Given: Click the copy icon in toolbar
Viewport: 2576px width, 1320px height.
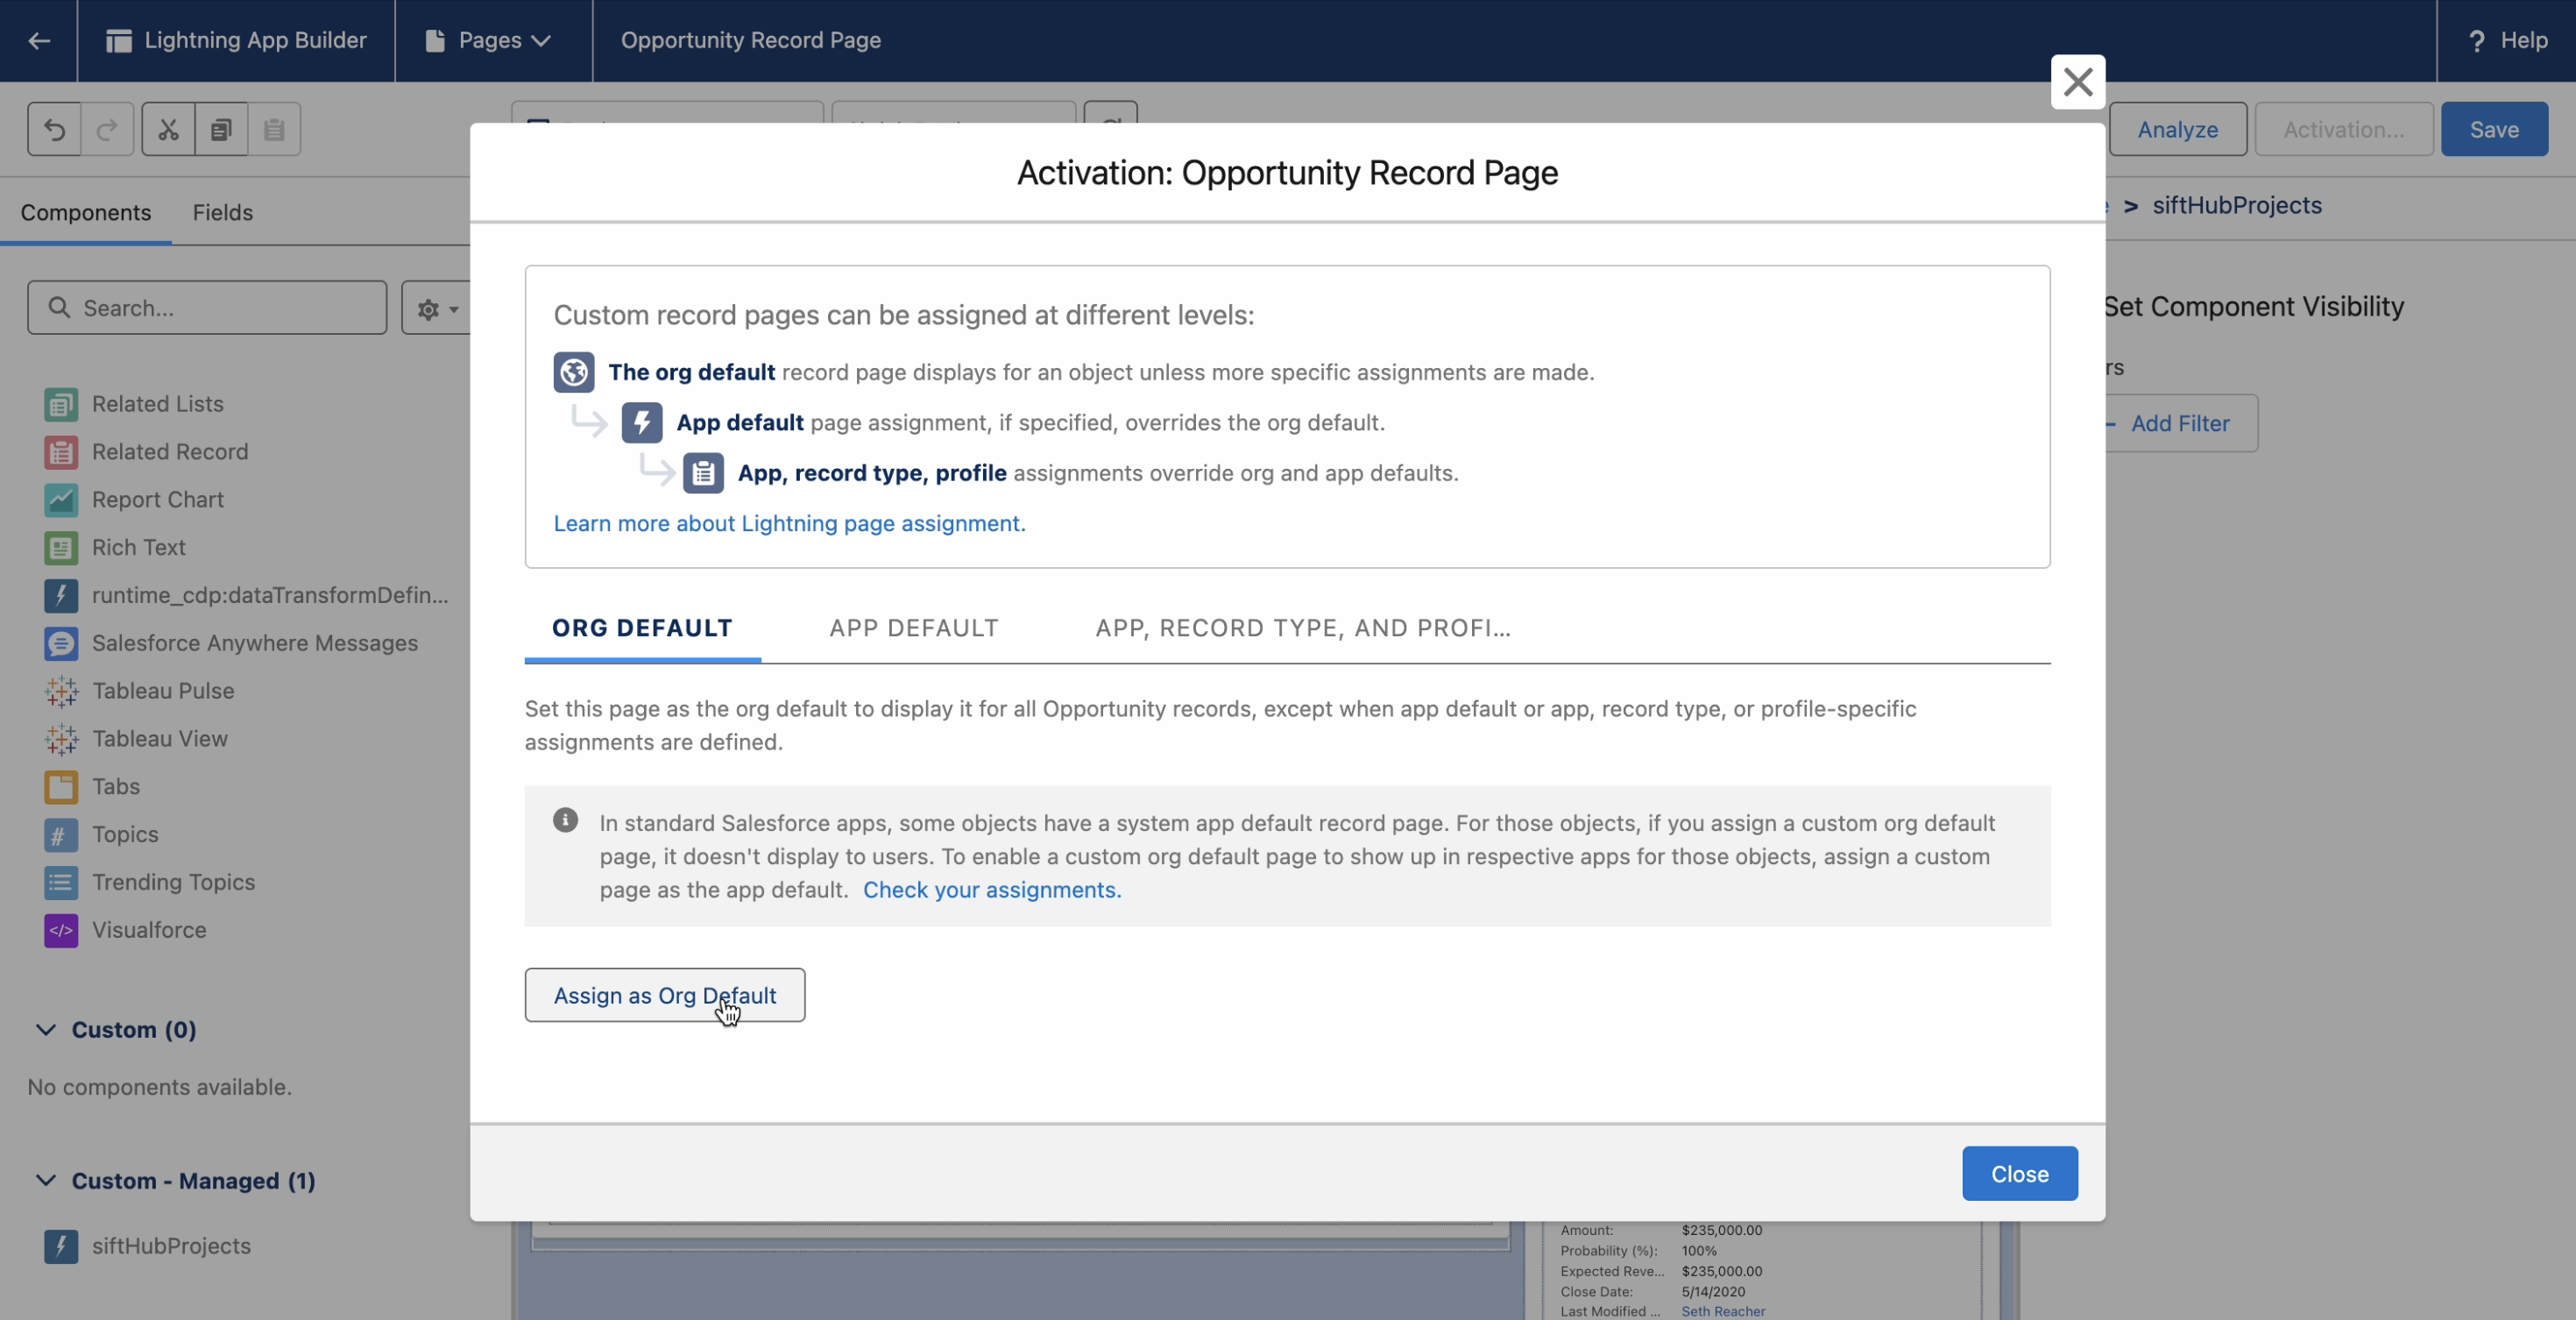Looking at the screenshot, I should [221, 129].
